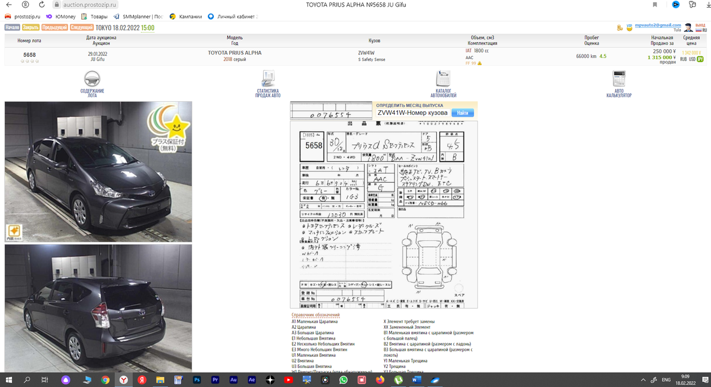Switch currency to USD
The width and height of the screenshot is (711, 387).
click(x=693, y=59)
